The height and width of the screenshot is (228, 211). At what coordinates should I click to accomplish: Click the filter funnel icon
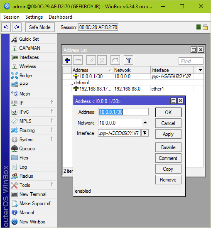pyautogui.click(x=128, y=60)
